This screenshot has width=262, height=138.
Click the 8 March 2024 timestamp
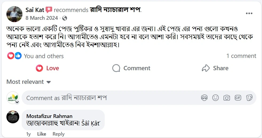(x=42, y=18)
